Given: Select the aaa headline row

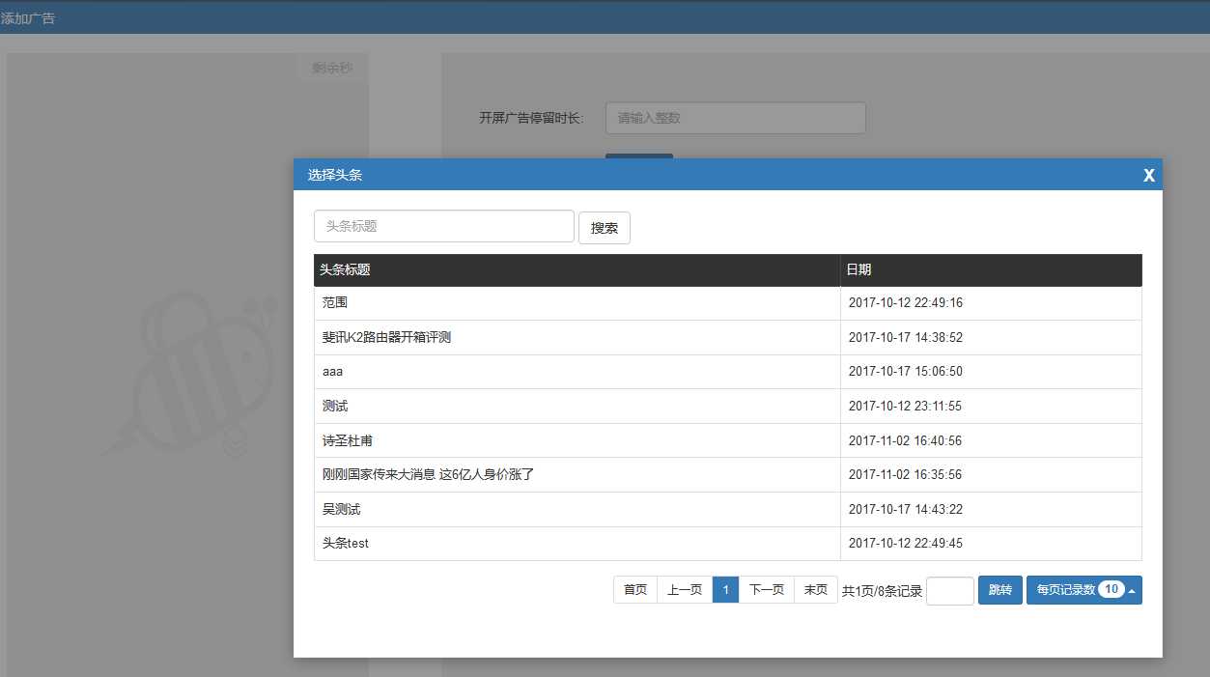Looking at the screenshot, I should pos(728,372).
